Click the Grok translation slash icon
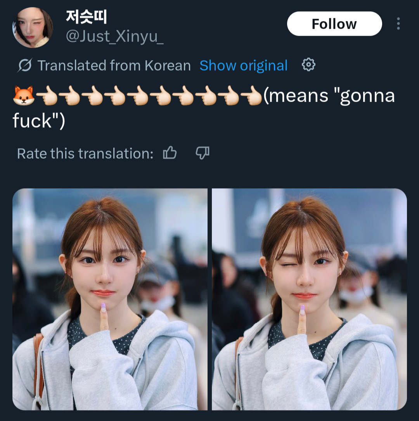Viewport: 419px width, 421px height. click(x=25, y=65)
